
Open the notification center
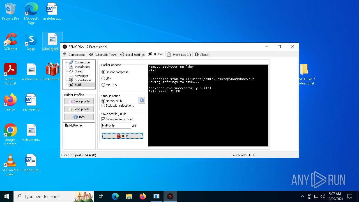350,196
